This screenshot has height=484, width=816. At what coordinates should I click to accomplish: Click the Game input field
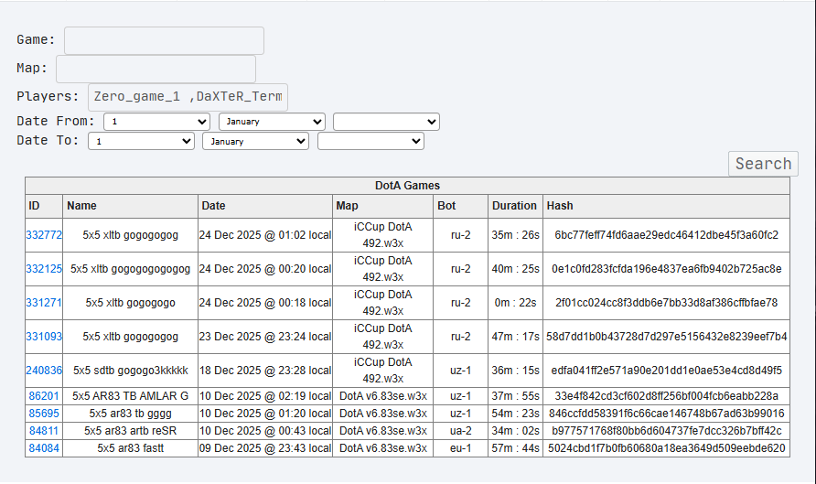[x=164, y=40]
